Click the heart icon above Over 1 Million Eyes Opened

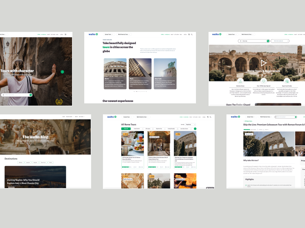(263, 81)
